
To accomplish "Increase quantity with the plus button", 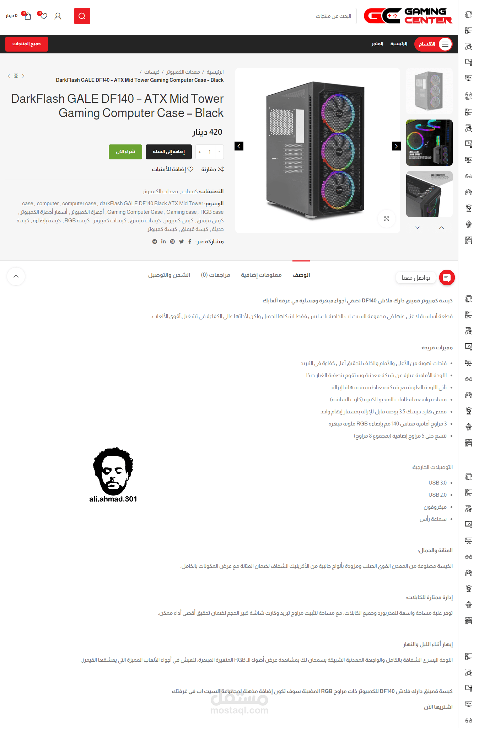I will [x=200, y=152].
